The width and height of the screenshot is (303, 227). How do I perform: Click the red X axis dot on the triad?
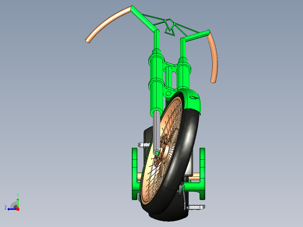(18, 209)
